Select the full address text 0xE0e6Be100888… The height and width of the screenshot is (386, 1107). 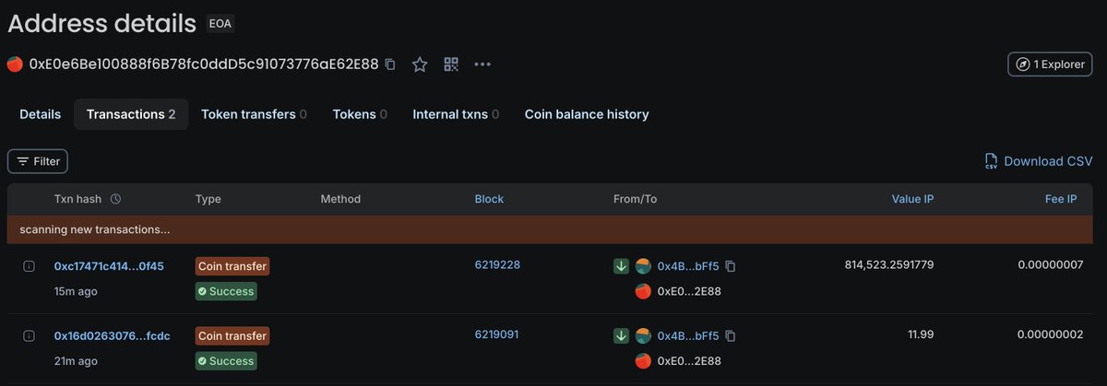click(204, 64)
